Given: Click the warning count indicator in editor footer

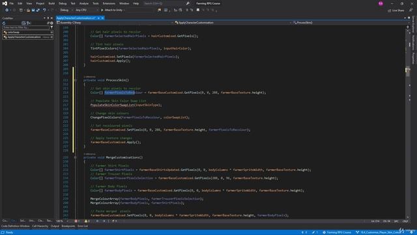Looking at the screenshot, I should (x=87, y=221).
